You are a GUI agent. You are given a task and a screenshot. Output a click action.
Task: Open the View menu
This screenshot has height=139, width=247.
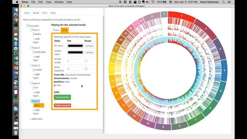pyautogui.click(x=49, y=2)
